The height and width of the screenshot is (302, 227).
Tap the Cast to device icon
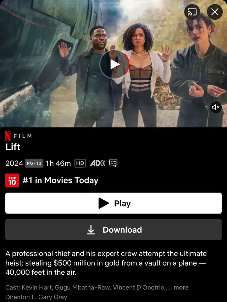(192, 12)
